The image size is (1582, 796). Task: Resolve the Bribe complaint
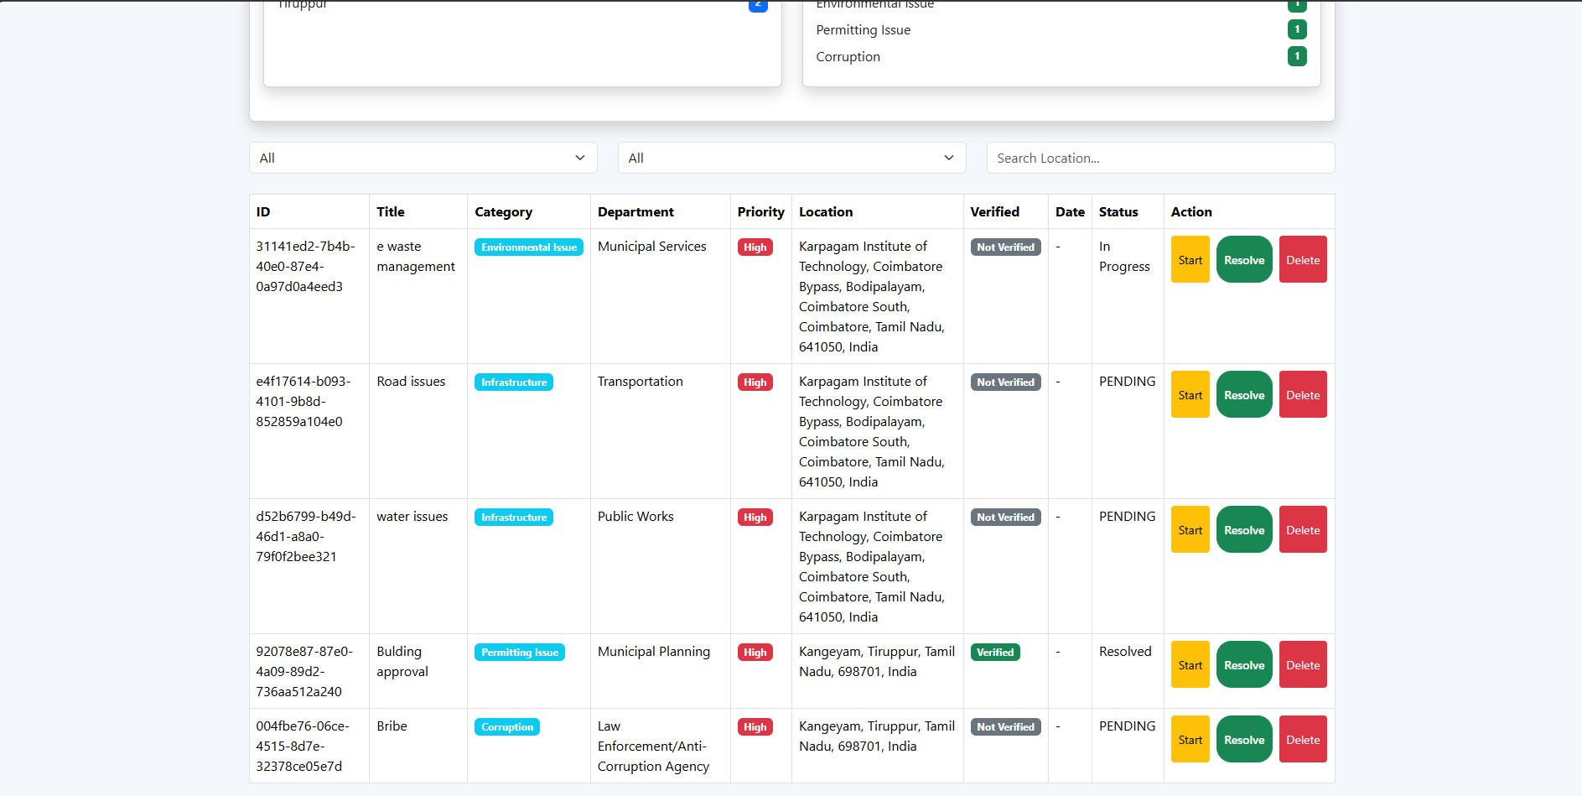click(x=1244, y=739)
